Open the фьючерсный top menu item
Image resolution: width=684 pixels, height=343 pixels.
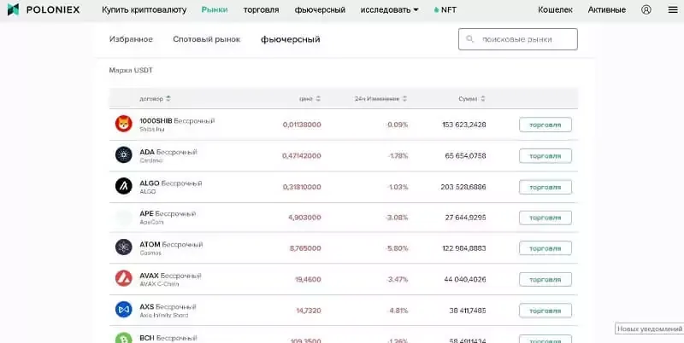(320, 9)
